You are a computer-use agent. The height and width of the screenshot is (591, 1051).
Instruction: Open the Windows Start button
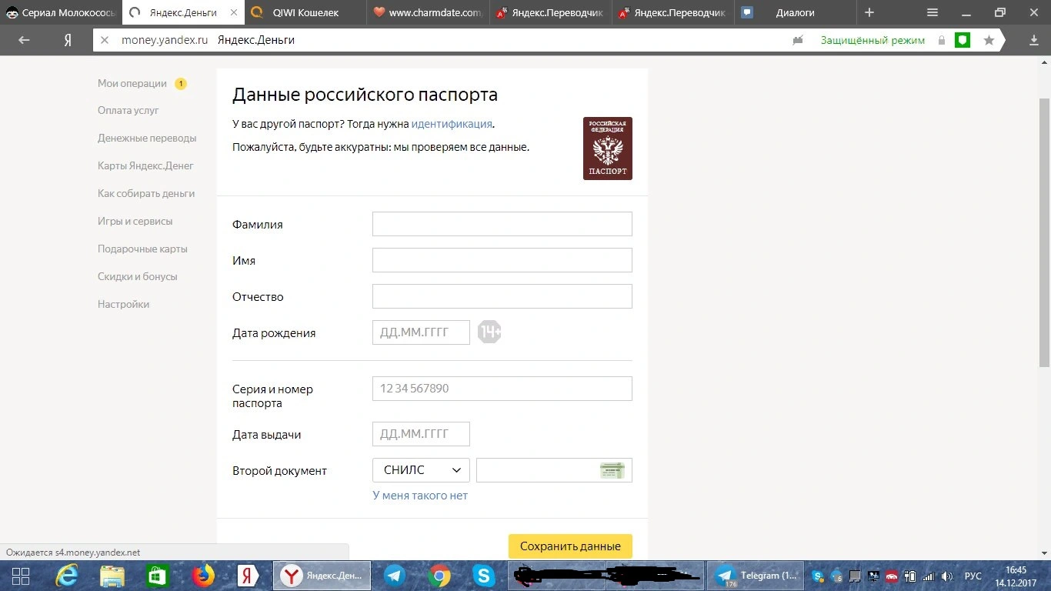coord(21,576)
